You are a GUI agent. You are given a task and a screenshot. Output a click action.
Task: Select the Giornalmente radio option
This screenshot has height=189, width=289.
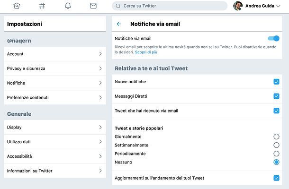[276, 137]
